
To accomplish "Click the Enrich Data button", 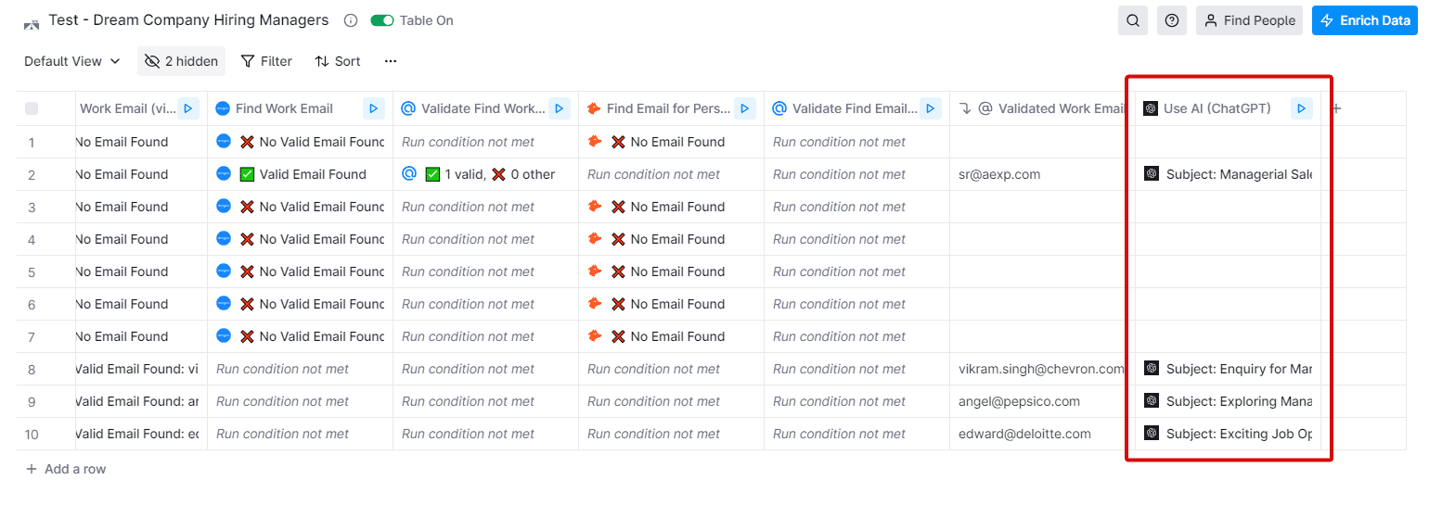I will coord(1365,20).
